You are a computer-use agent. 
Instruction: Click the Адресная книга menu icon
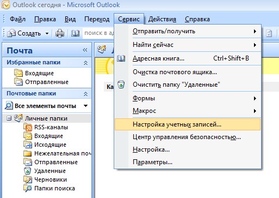pyautogui.click(x=121, y=58)
